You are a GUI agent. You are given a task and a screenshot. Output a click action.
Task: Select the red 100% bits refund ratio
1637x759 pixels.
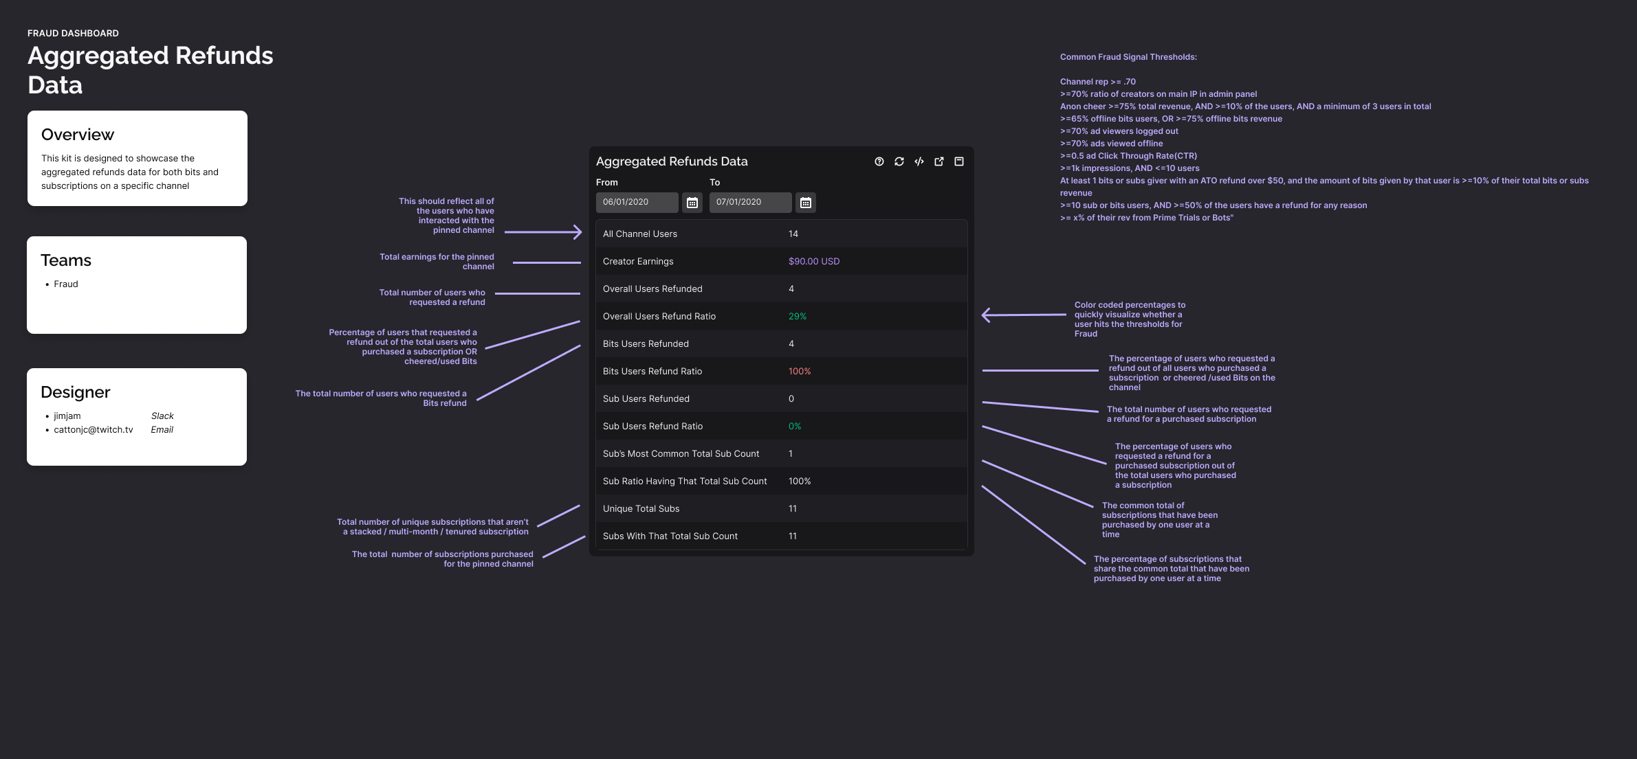coord(800,371)
